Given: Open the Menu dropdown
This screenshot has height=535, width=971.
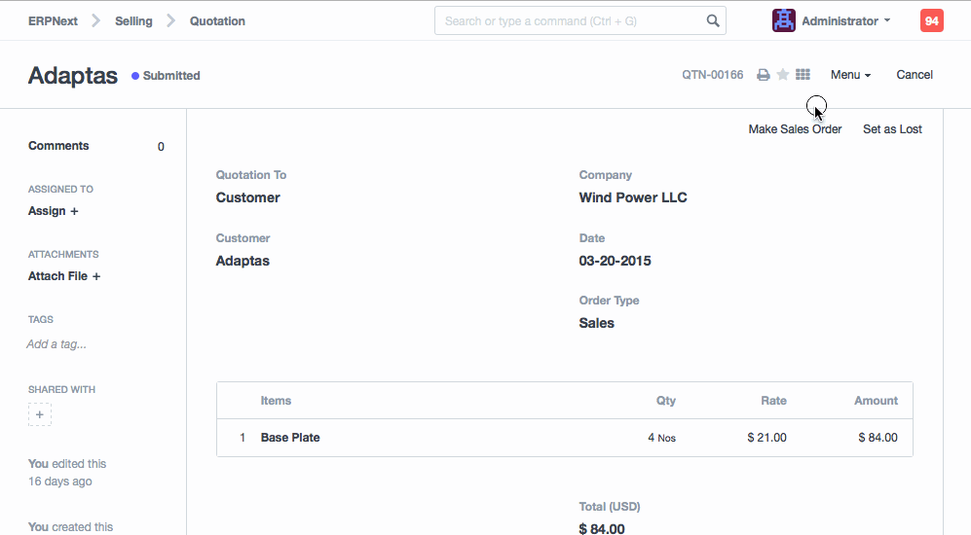Looking at the screenshot, I should click(850, 75).
